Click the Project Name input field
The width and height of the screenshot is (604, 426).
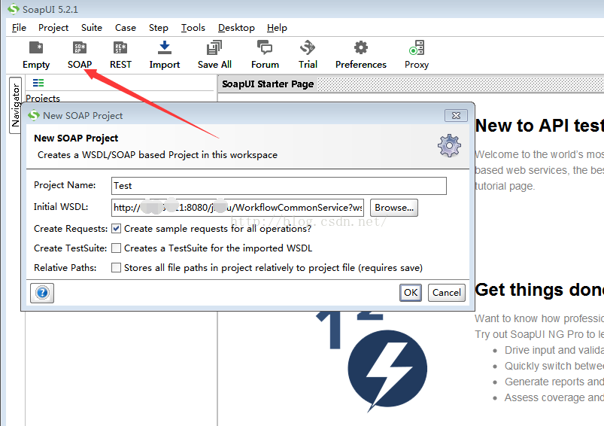279,186
